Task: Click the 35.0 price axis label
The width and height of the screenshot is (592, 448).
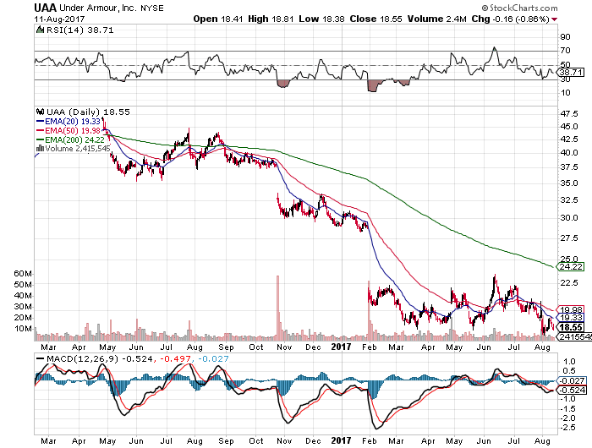Action: pos(569,183)
